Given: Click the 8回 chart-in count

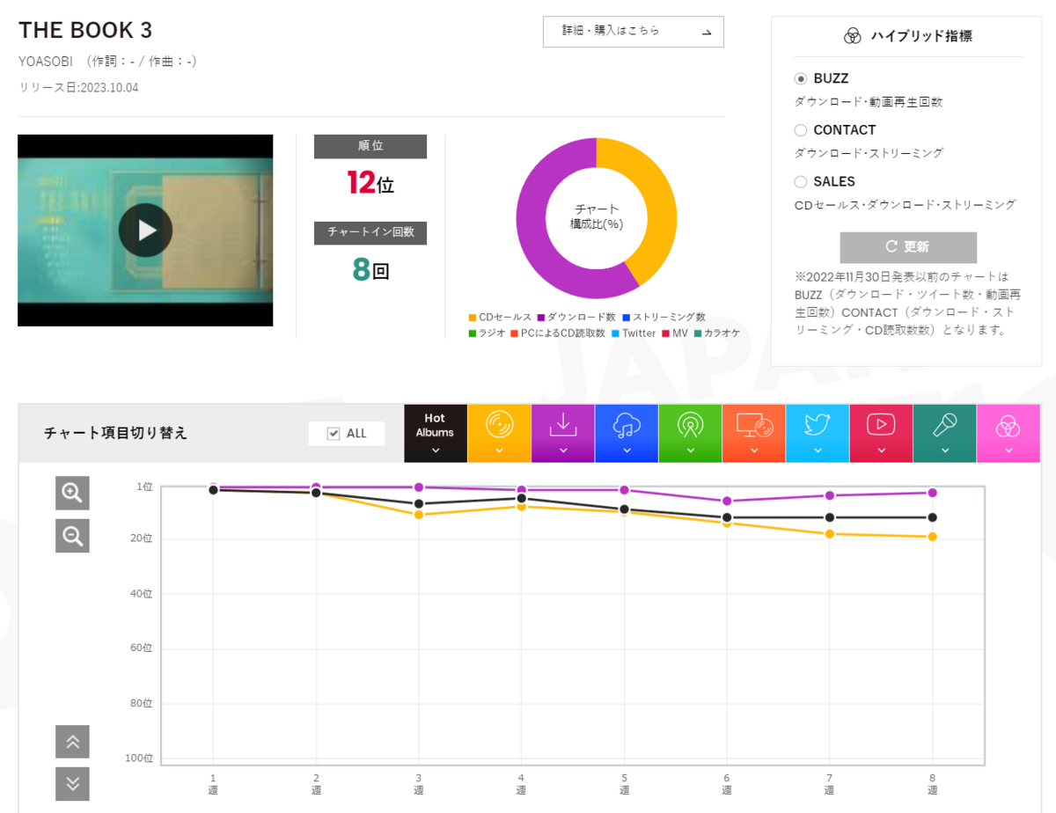Looking at the screenshot, I should [370, 269].
